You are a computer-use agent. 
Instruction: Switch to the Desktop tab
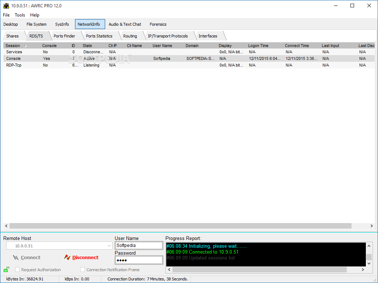click(x=11, y=24)
